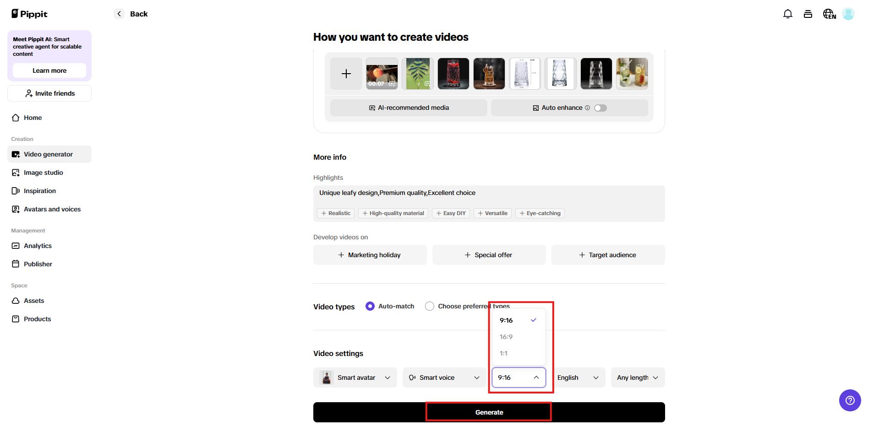This screenshot has height=426, width=879.
Task: Click Learn more about Pippit AI
Action: point(49,70)
